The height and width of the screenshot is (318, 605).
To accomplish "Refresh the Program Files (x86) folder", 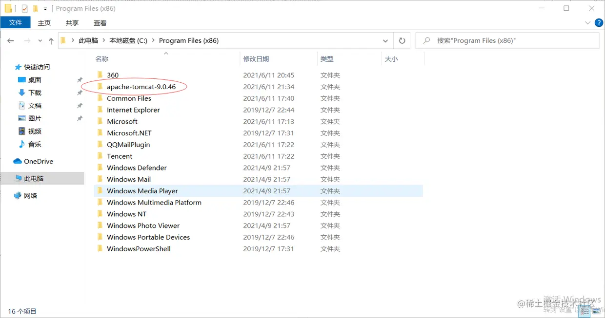I will tap(402, 41).
